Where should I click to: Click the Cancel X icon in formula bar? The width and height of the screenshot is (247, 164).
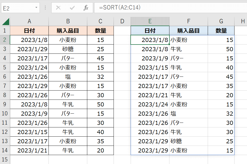[58, 8]
